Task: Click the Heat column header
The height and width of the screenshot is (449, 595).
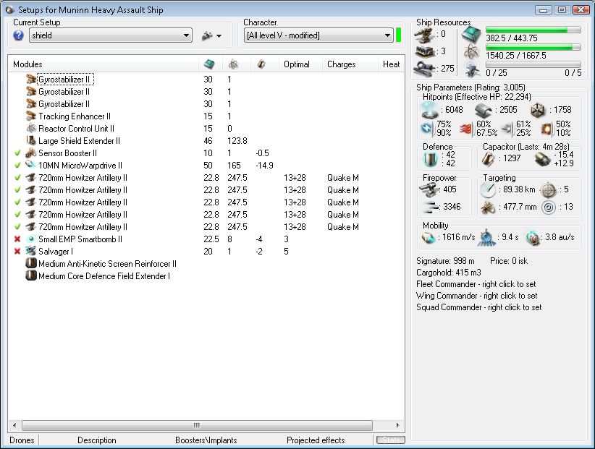Action: click(x=391, y=64)
